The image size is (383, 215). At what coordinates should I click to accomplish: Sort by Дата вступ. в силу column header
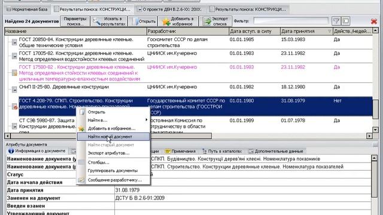click(254, 31)
